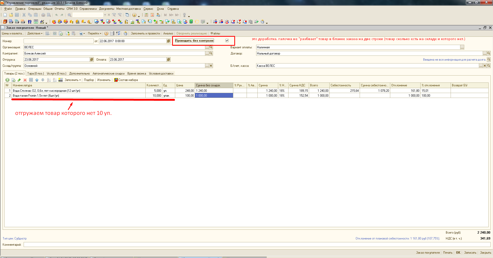Click the Записать button
Viewport: 493px width, 258px height.
470,253
